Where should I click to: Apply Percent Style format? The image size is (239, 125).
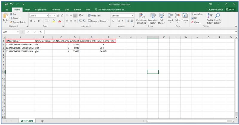119,21
